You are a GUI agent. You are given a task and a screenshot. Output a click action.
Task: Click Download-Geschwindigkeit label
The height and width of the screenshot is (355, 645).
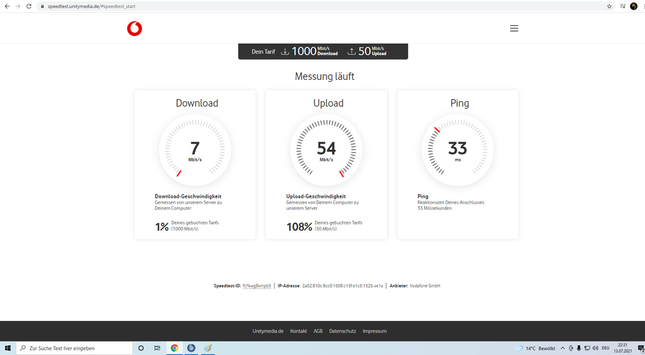(188, 197)
